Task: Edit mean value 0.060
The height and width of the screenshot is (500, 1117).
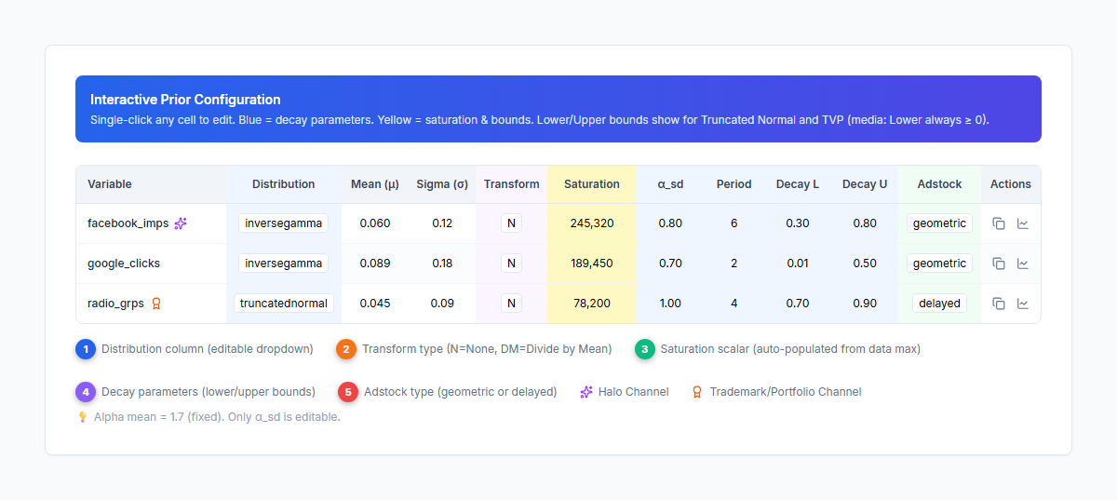Action: tap(375, 223)
